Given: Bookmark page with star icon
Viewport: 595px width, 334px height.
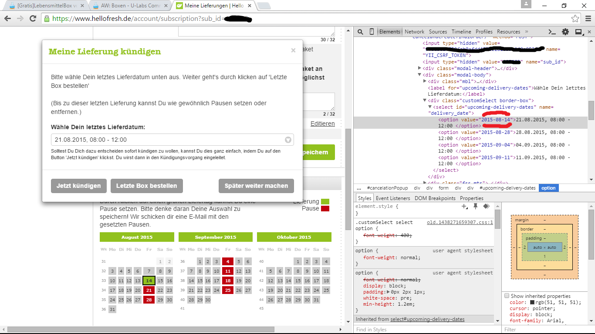Looking at the screenshot, I should click(x=575, y=19).
